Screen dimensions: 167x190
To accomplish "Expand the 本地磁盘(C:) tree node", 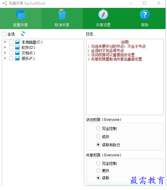I will click(x=5, y=42).
